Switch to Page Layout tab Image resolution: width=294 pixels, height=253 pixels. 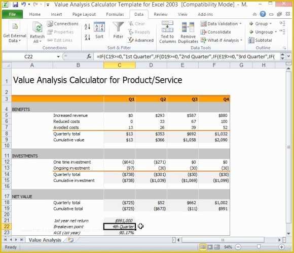84,14
